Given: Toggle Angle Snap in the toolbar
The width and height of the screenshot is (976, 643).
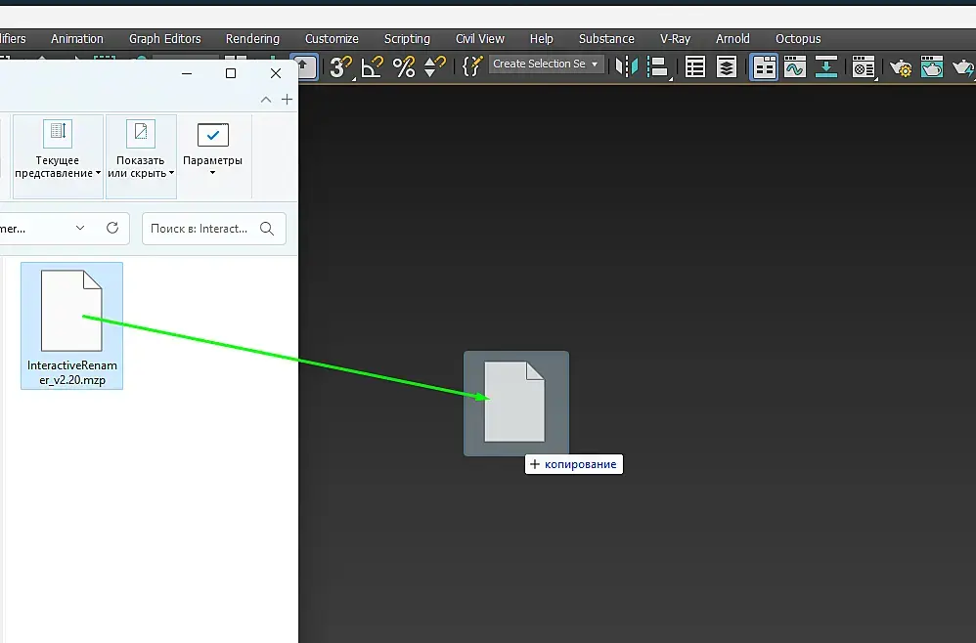Looking at the screenshot, I should pyautogui.click(x=373, y=66).
